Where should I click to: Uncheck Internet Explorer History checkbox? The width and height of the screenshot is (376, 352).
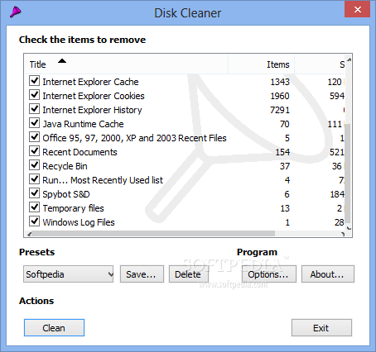(34, 109)
